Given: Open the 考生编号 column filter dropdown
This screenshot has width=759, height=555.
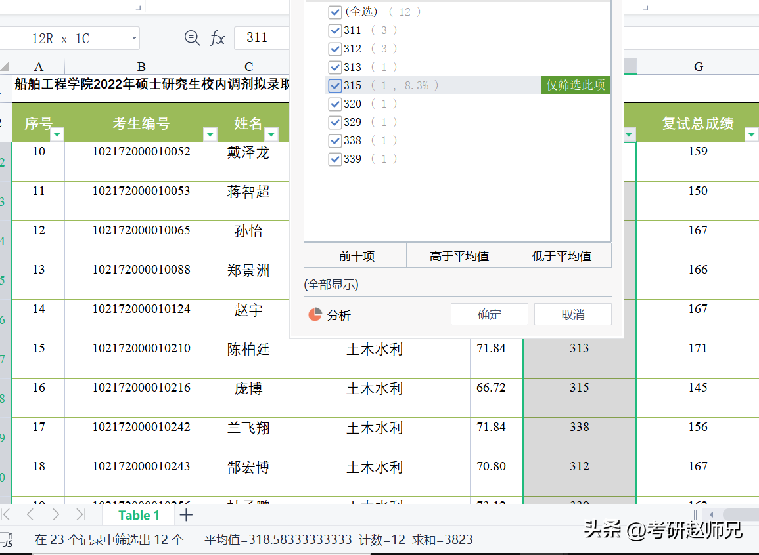Looking at the screenshot, I should [x=210, y=134].
